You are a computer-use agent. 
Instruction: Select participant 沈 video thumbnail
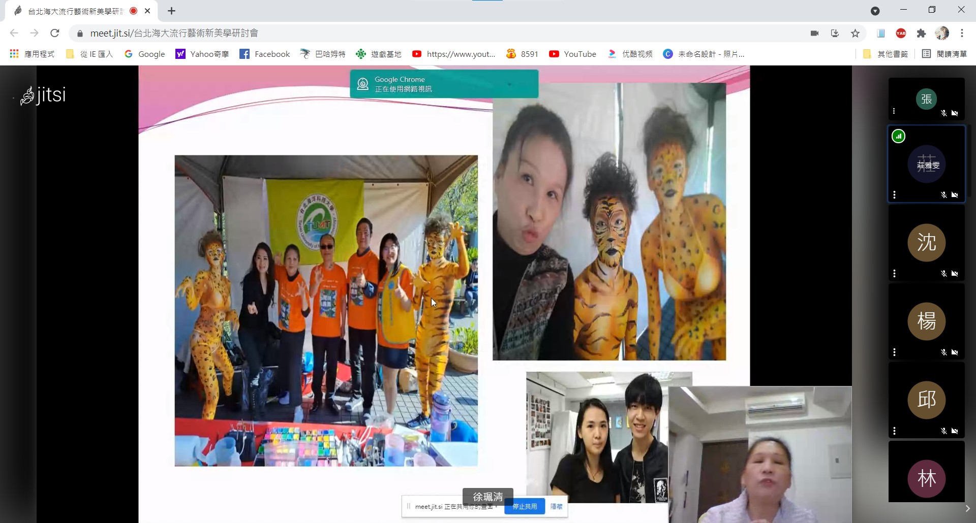[x=927, y=242]
